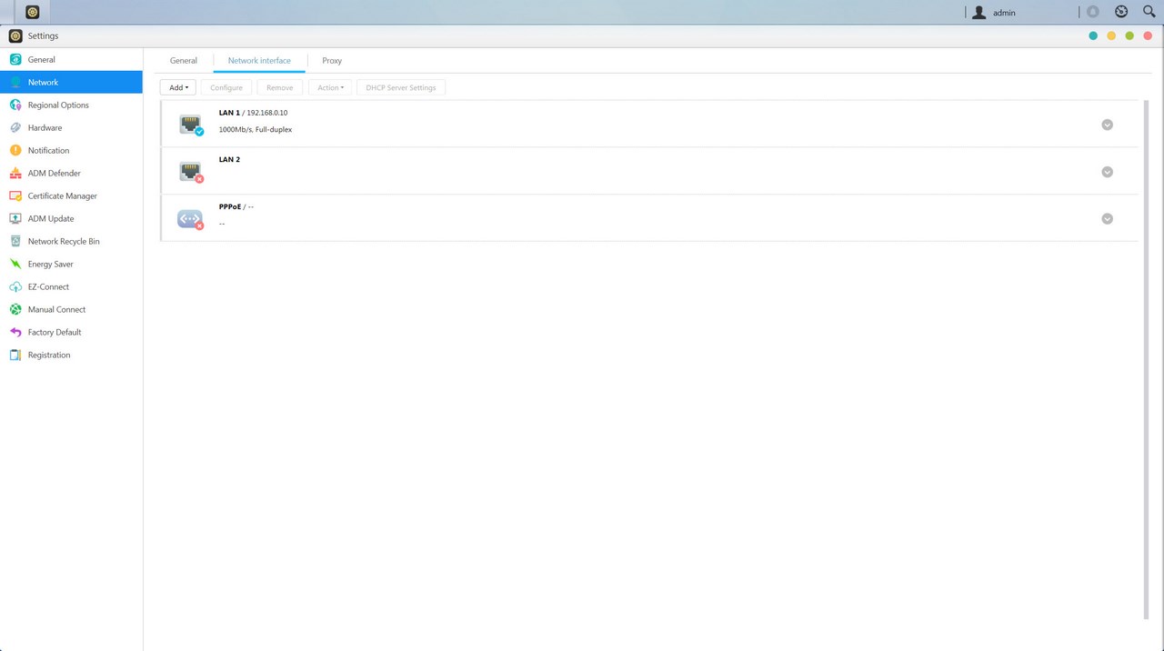1164x651 pixels.
Task: Switch to the General tab
Action: point(184,61)
